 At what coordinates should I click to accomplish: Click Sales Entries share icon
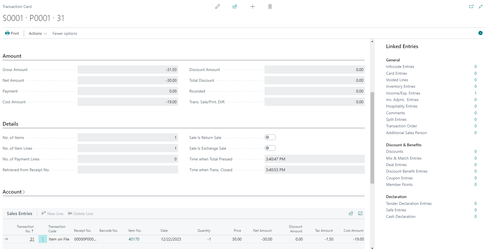coord(351,213)
